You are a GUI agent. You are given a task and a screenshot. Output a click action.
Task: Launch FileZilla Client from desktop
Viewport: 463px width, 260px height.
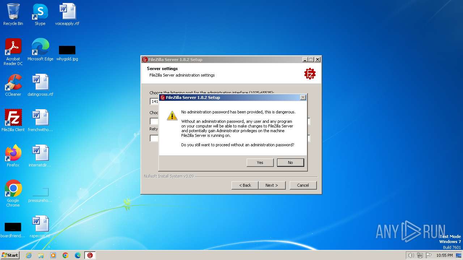pos(13,121)
